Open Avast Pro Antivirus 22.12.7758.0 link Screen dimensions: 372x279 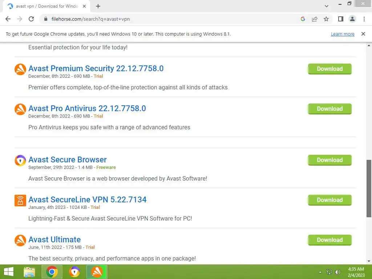coord(87,108)
